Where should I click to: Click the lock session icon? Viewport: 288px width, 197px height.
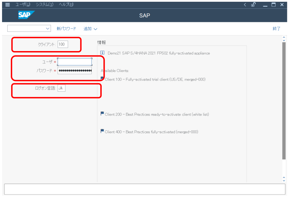point(253,5)
